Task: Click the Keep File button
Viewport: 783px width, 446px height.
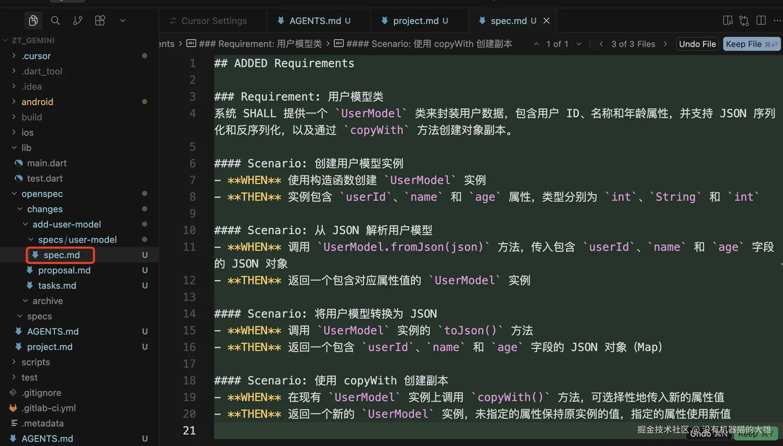Action: (751, 44)
